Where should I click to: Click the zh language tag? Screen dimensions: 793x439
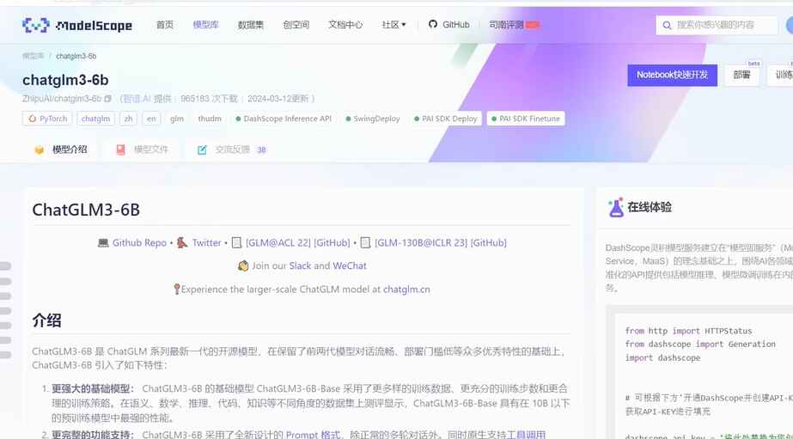pos(129,119)
